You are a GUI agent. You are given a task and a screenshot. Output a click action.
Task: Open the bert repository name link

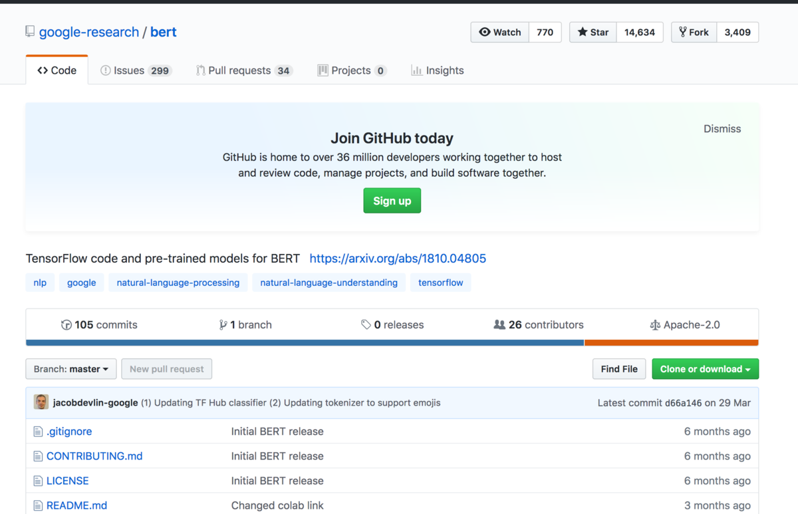click(x=164, y=32)
